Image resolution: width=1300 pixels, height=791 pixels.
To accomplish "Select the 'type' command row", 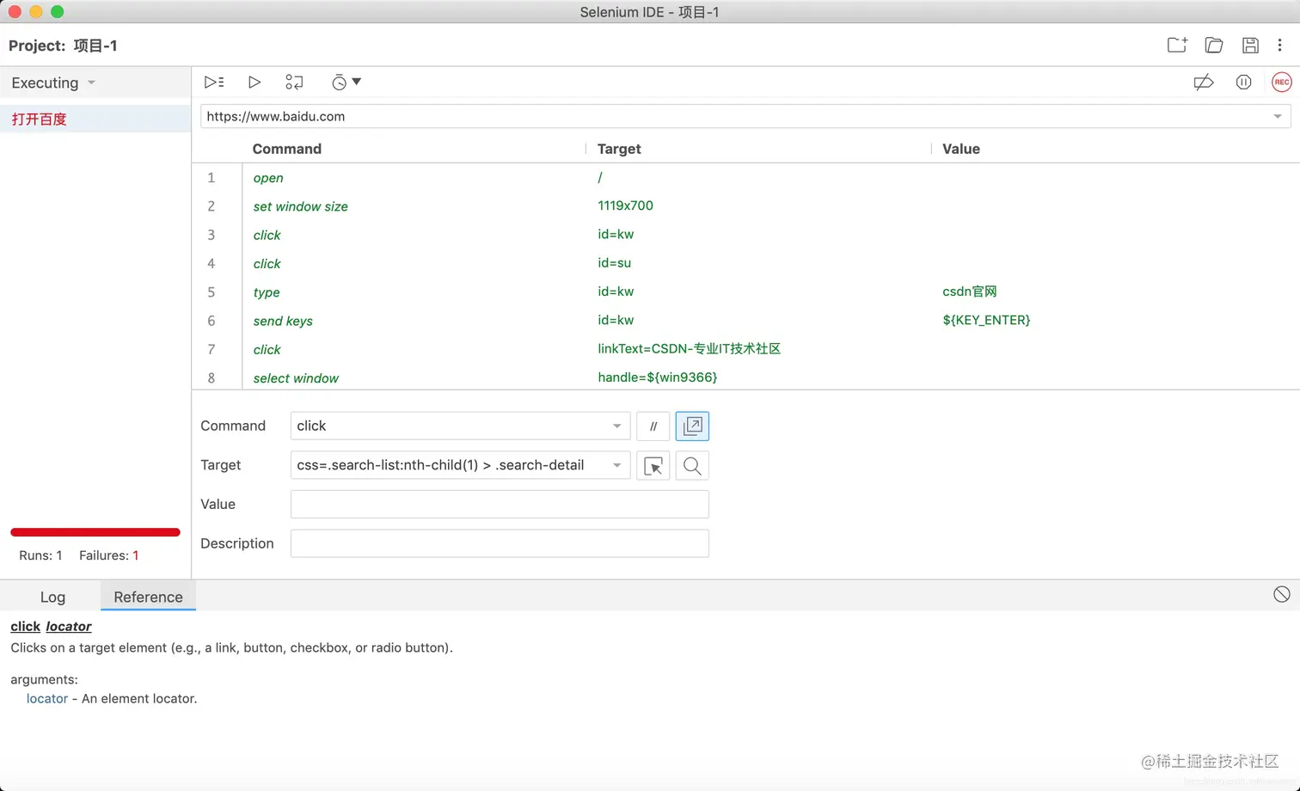I will tap(745, 292).
